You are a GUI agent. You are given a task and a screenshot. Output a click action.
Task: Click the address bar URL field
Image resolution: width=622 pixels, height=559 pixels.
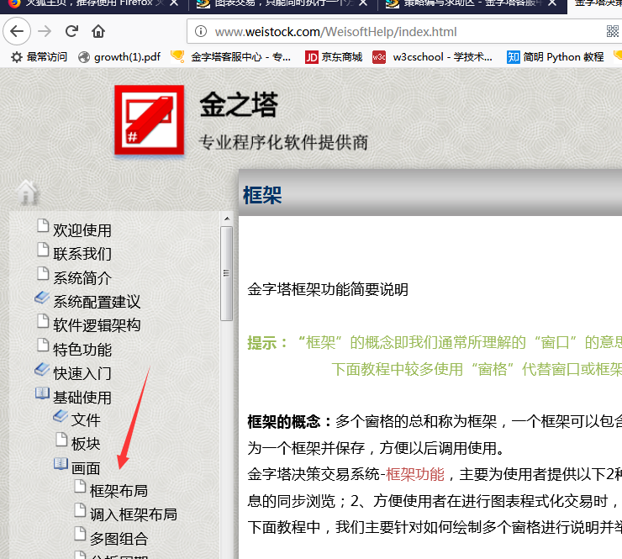[404, 31]
